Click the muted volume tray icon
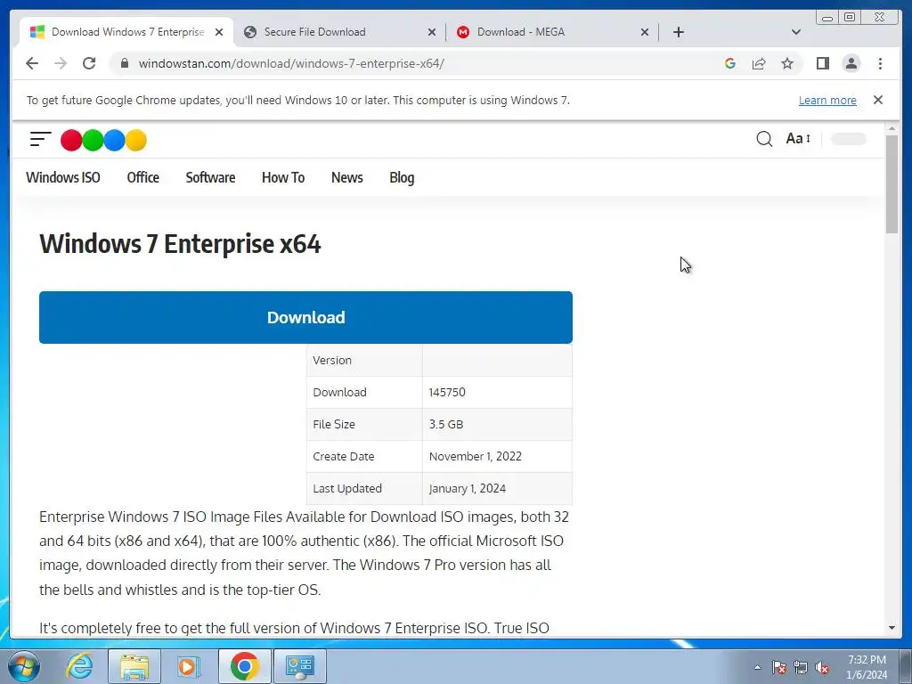Screen dimensions: 912x684 [x=822, y=667]
